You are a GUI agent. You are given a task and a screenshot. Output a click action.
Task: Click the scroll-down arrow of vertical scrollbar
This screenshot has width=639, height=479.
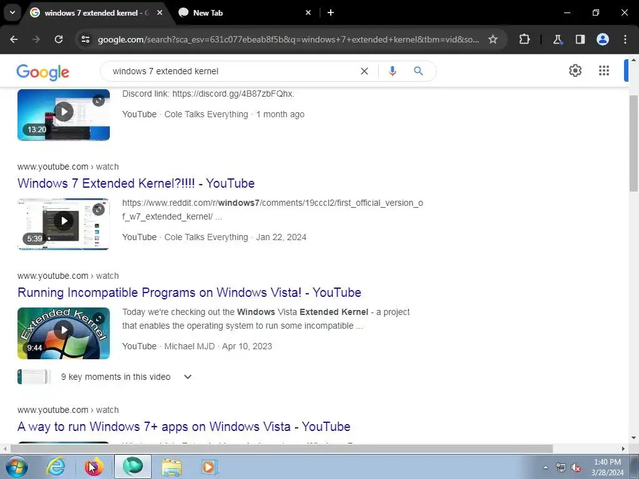[633, 438]
